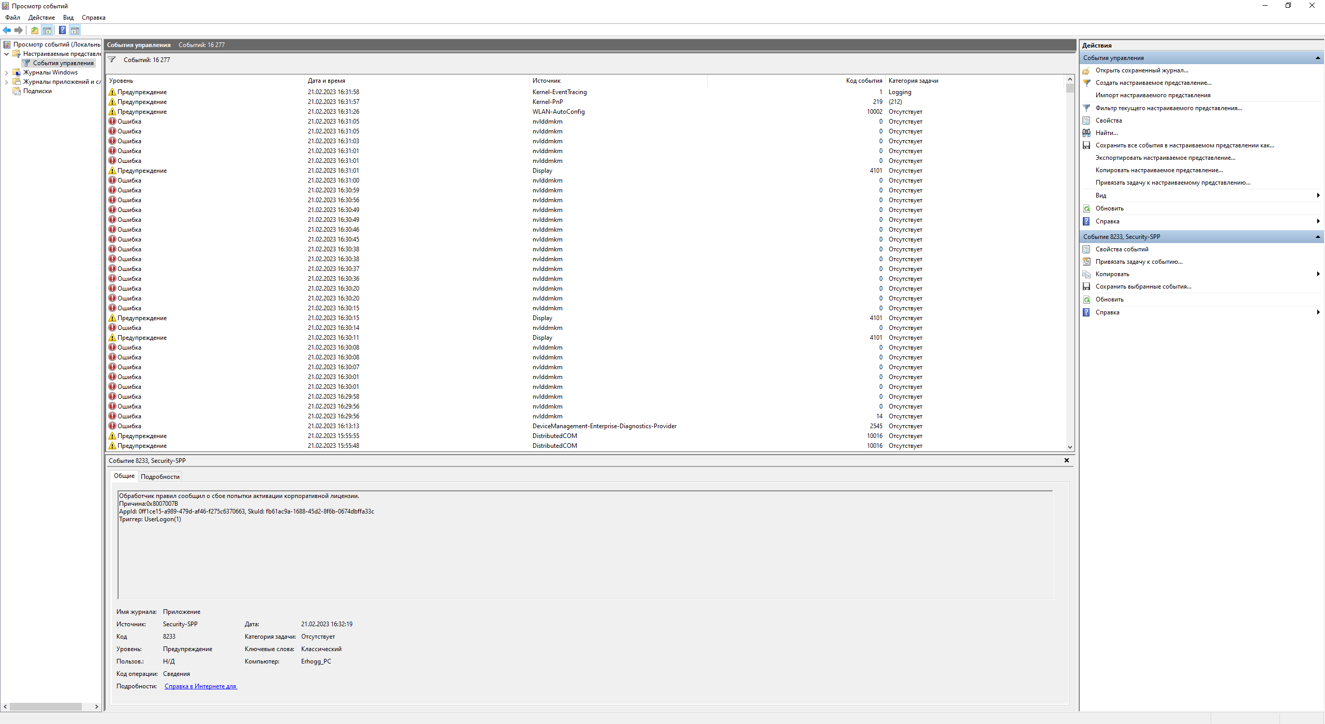The height and width of the screenshot is (724, 1325).
Task: Toggle the show/hide console tree toolbar button
Action: (x=47, y=30)
